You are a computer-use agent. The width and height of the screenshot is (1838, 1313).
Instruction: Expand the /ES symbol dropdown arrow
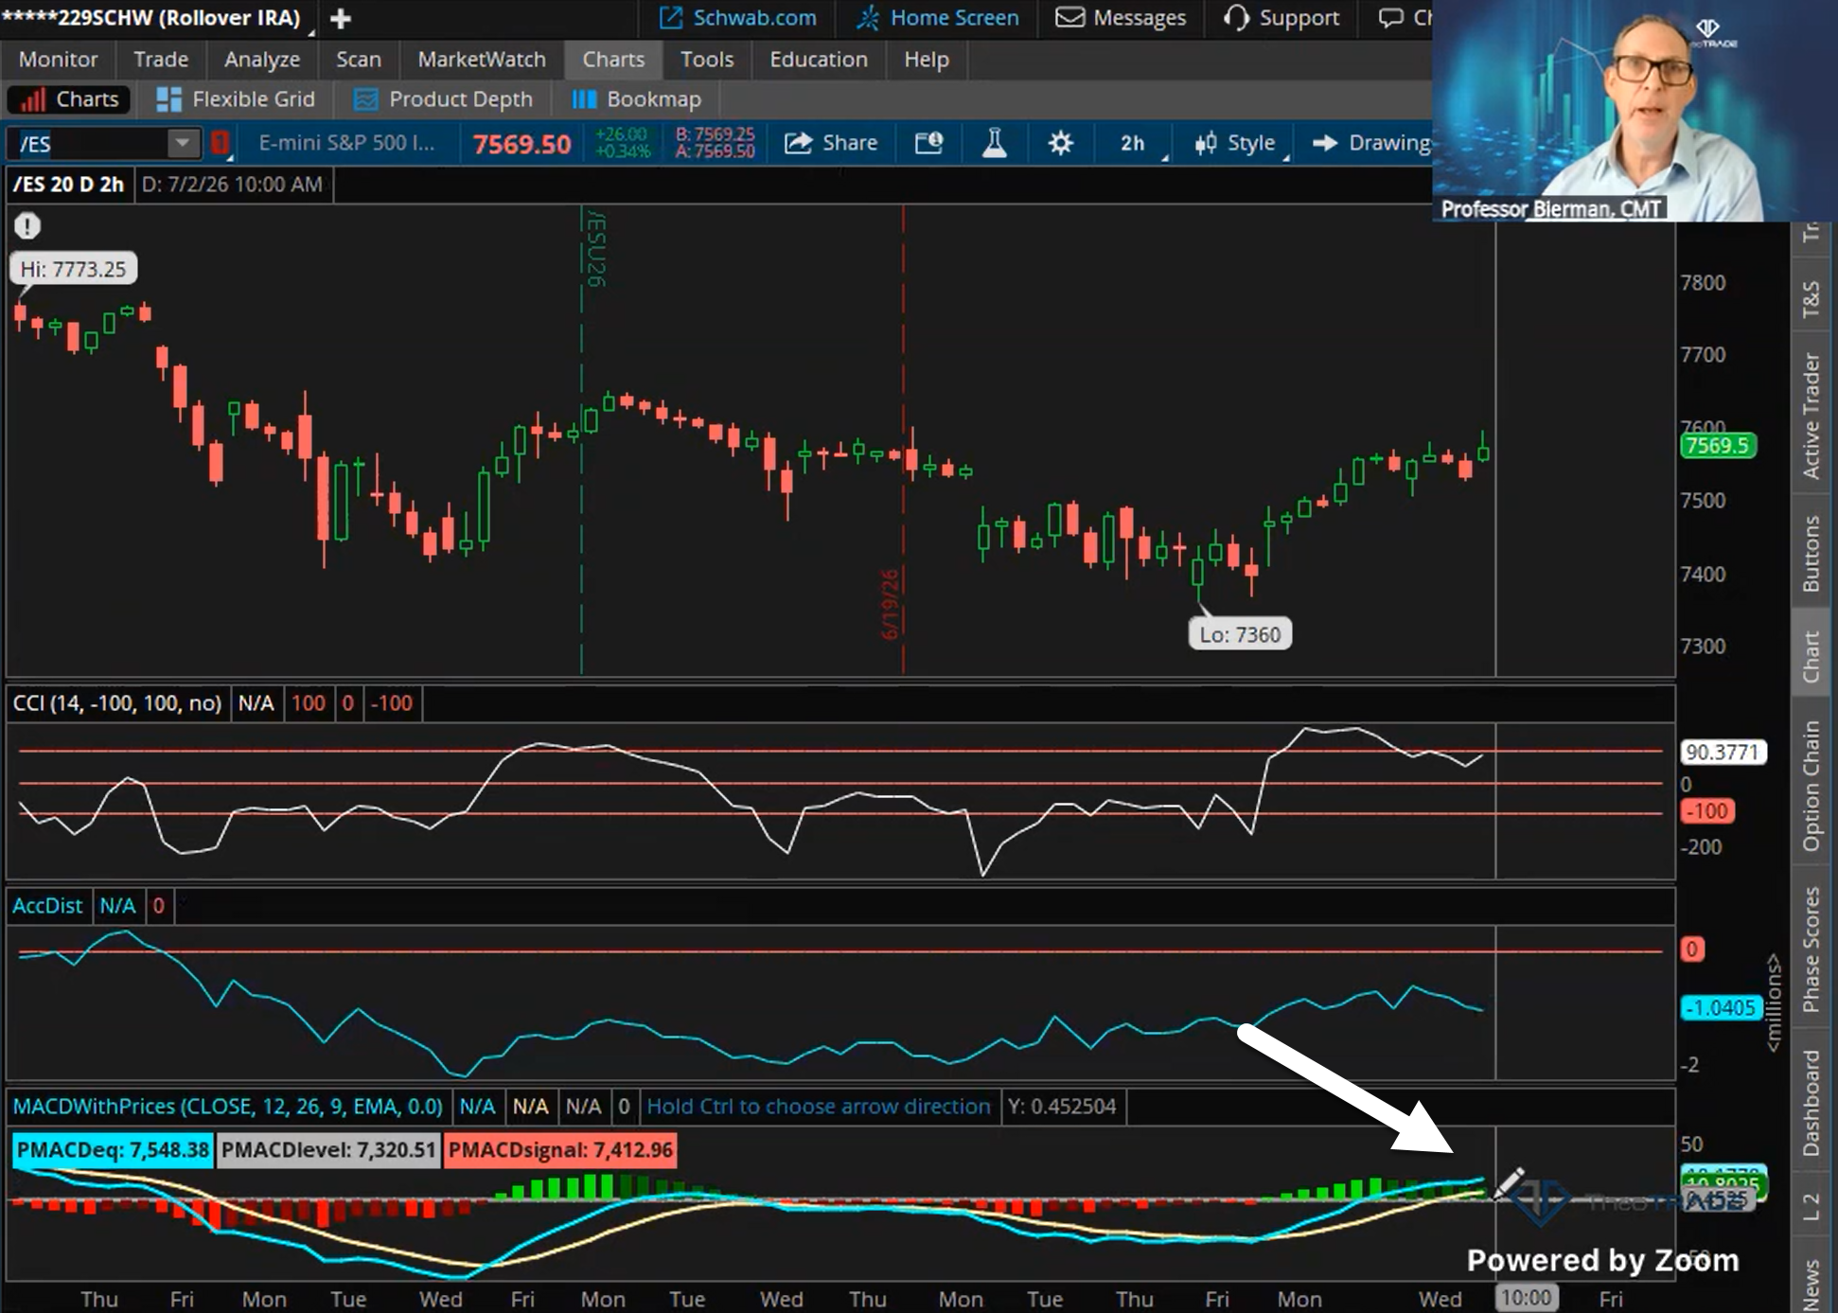(x=182, y=143)
